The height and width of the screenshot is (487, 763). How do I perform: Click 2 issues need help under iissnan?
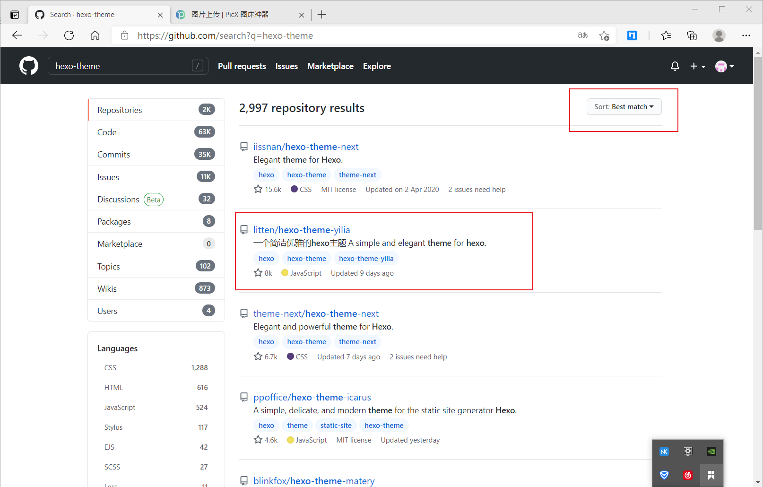pyautogui.click(x=477, y=189)
